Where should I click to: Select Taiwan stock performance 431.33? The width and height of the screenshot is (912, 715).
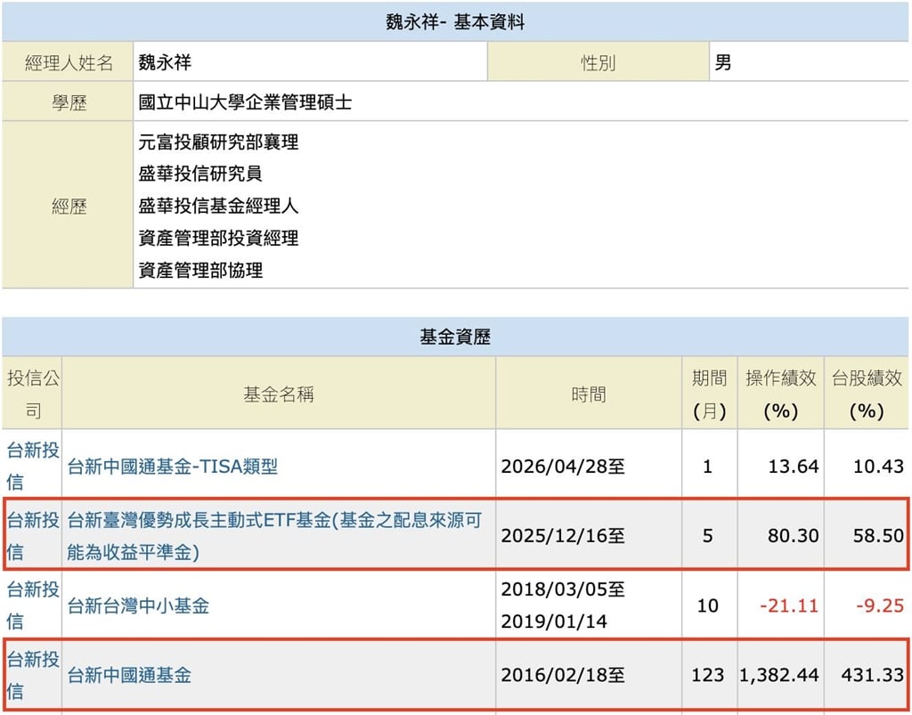(873, 676)
